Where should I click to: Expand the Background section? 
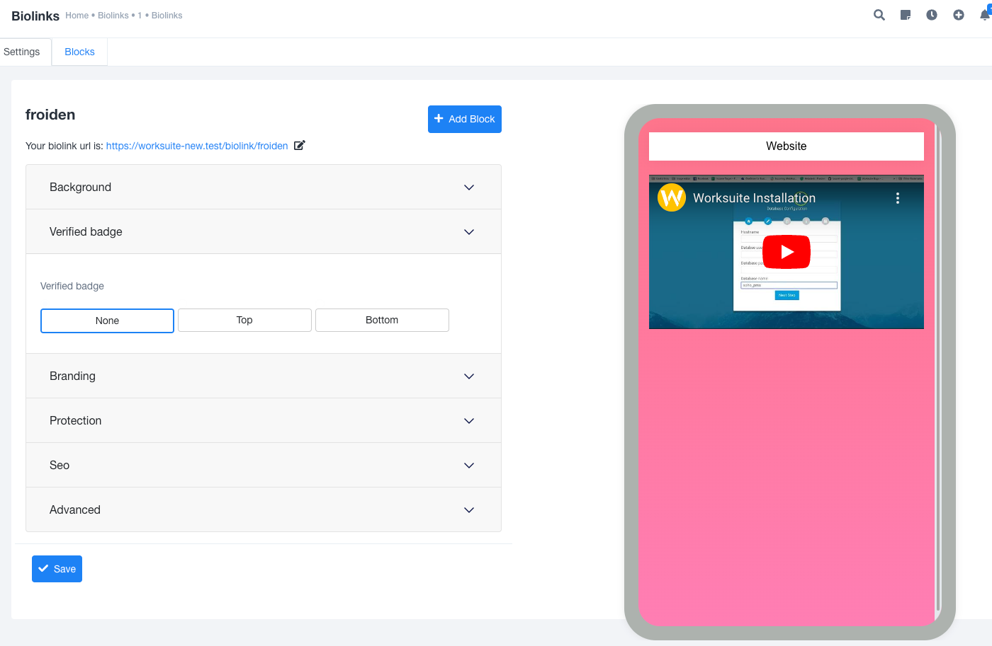[x=264, y=187]
